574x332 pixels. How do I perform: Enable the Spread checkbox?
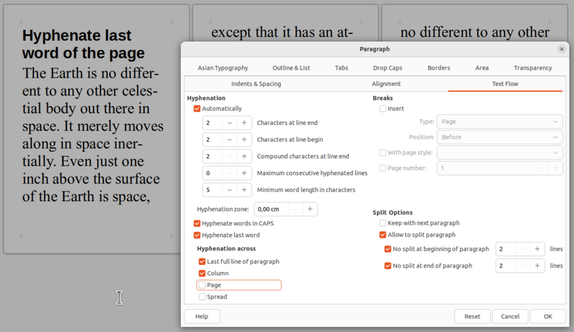202,297
